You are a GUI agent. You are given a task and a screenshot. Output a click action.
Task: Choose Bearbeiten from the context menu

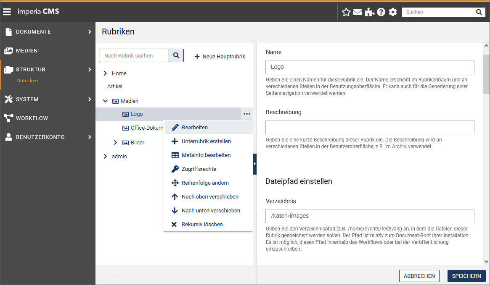coord(209,128)
